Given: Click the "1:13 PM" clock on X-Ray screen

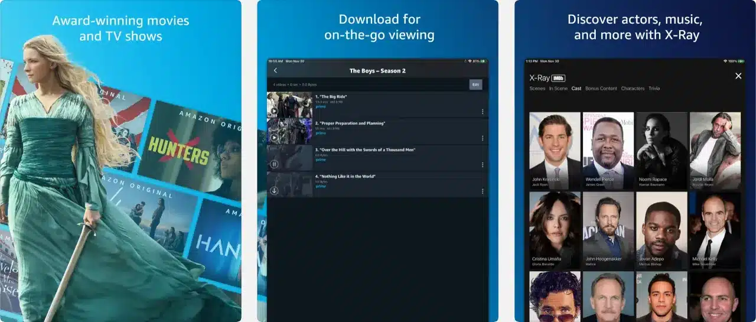Looking at the screenshot, I should click(533, 61).
